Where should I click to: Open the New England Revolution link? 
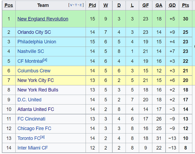tap(43, 19)
